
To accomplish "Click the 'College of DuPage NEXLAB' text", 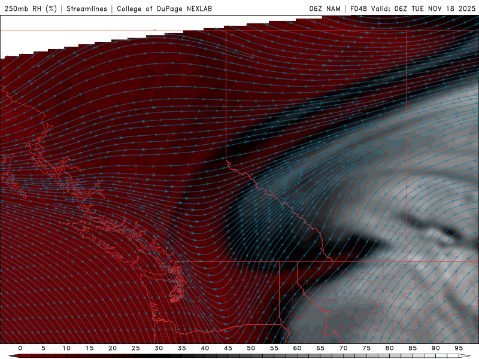I will [x=164, y=8].
